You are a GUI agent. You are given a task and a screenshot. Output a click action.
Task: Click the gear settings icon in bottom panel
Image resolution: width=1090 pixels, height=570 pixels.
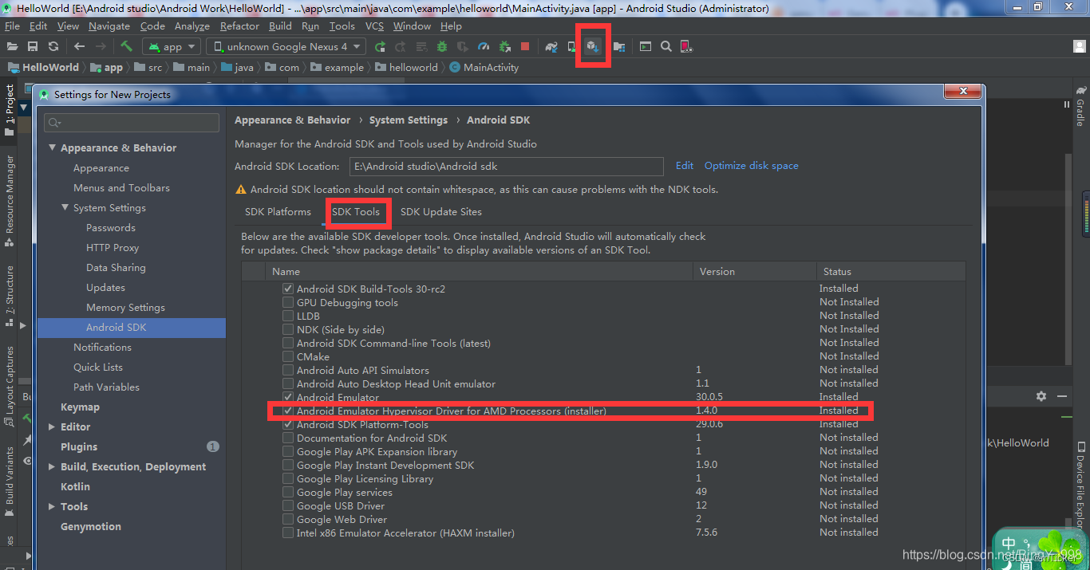pos(1041,396)
